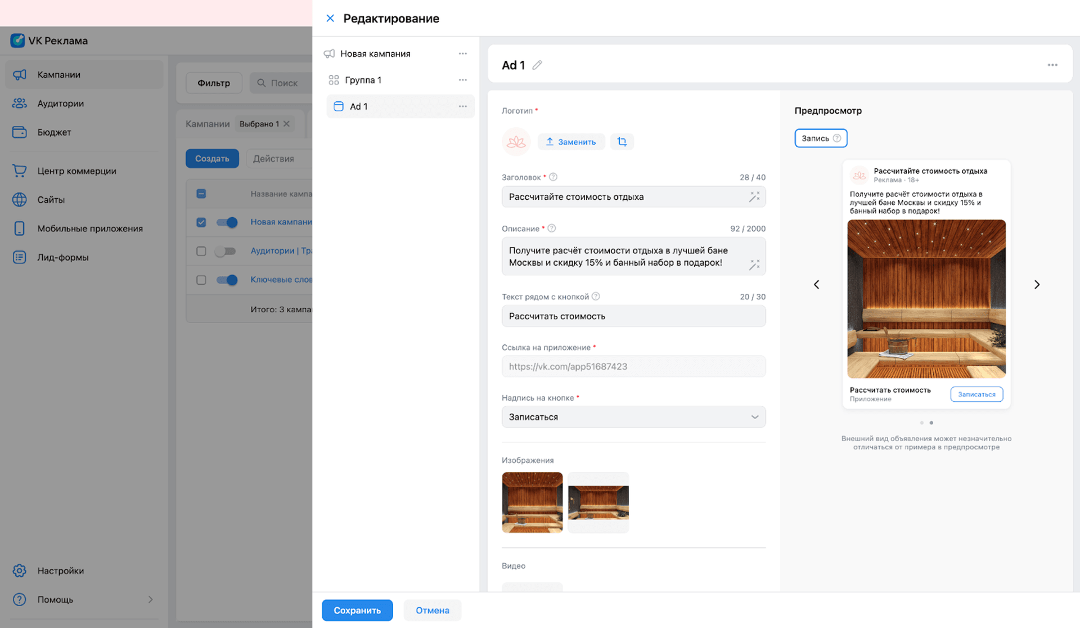
Task: Open the three-dot menu for Новая кампания
Action: tap(462, 53)
